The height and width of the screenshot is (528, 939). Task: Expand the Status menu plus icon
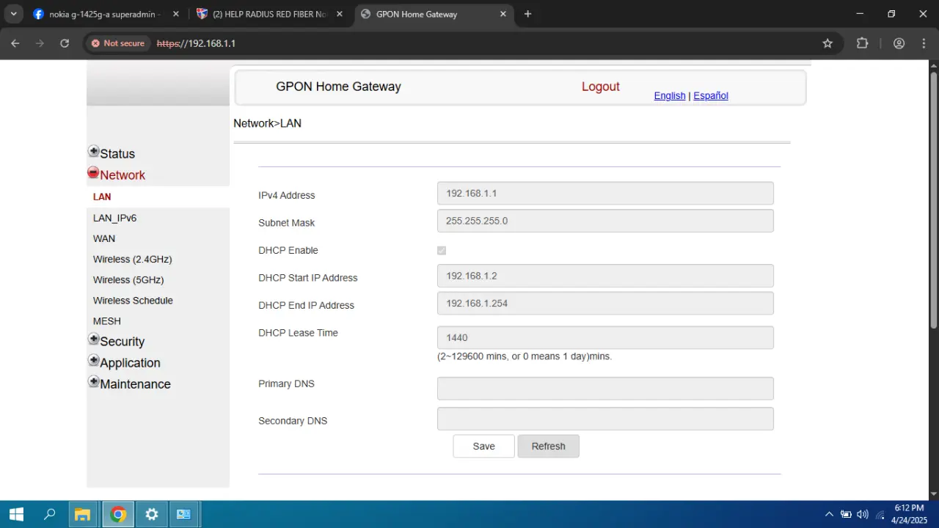pyautogui.click(x=93, y=152)
